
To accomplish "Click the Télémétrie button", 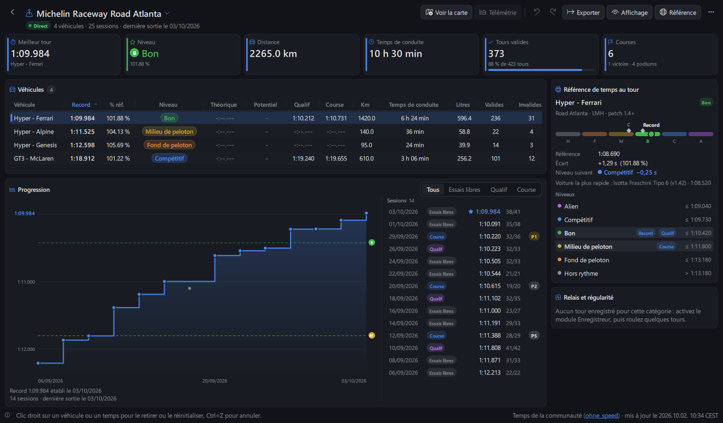I will coord(498,12).
